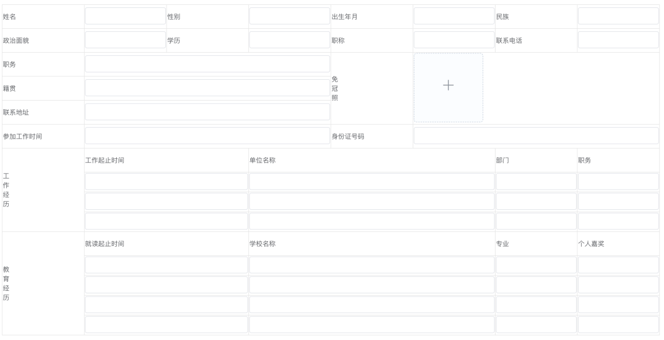The width and height of the screenshot is (664, 340).
Task: Focus the 参加工作时间 input
Action: 207,136
